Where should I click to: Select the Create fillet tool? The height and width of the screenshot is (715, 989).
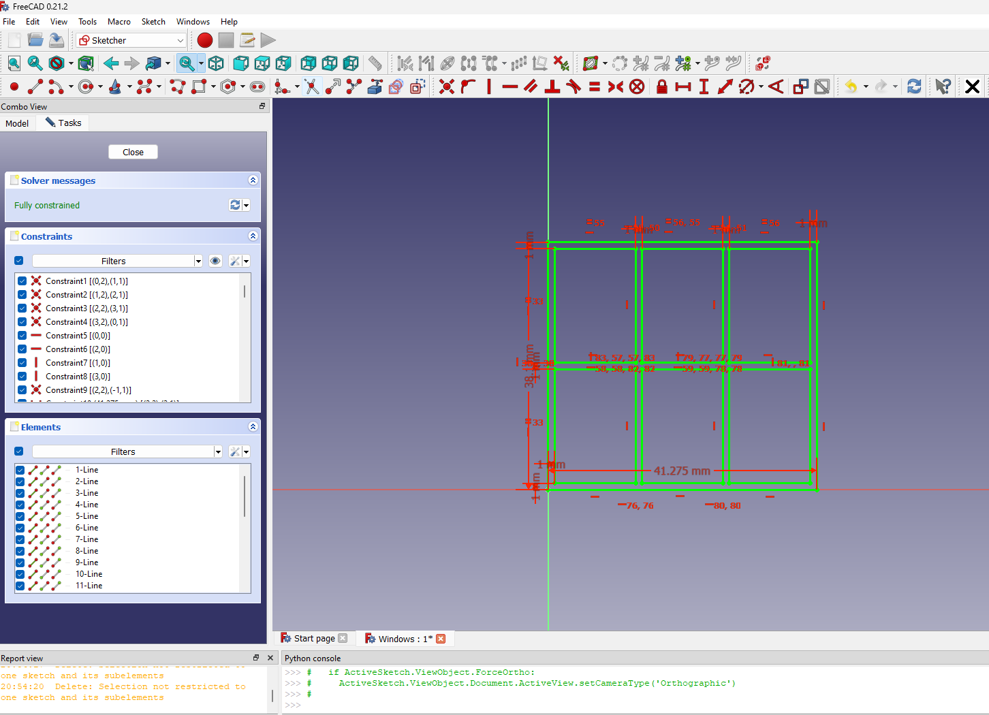(282, 86)
